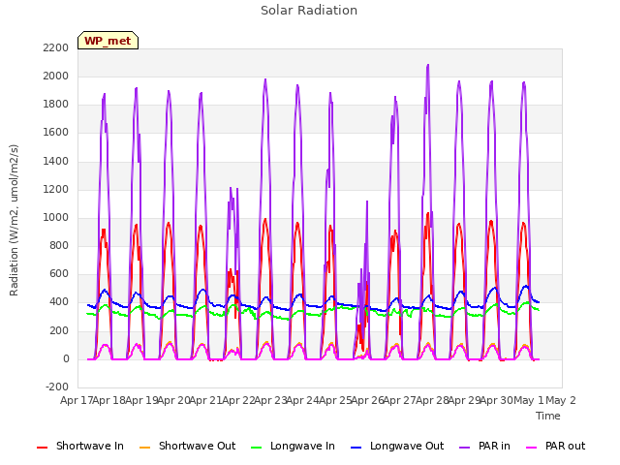Screen dimensions: 620x465
Task: Click the green Longwave In color swatch
Action: 256,448
